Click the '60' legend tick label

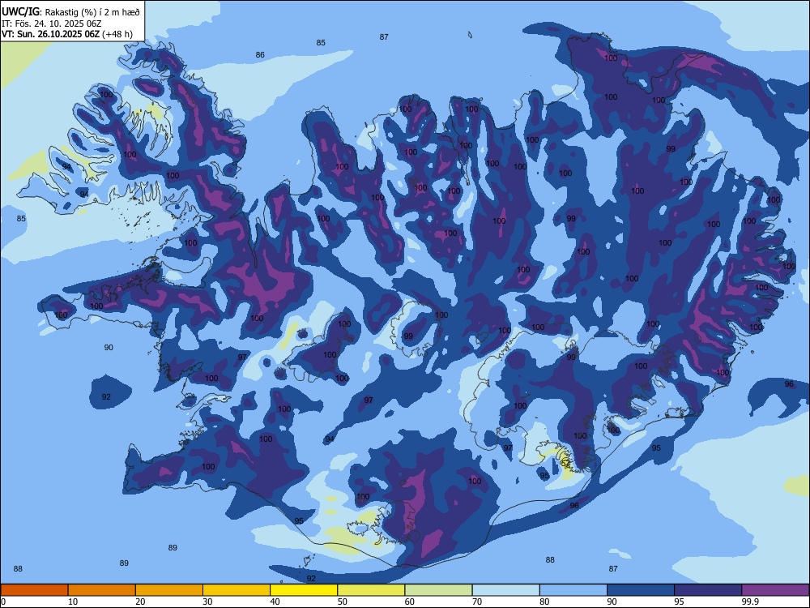[x=410, y=602]
